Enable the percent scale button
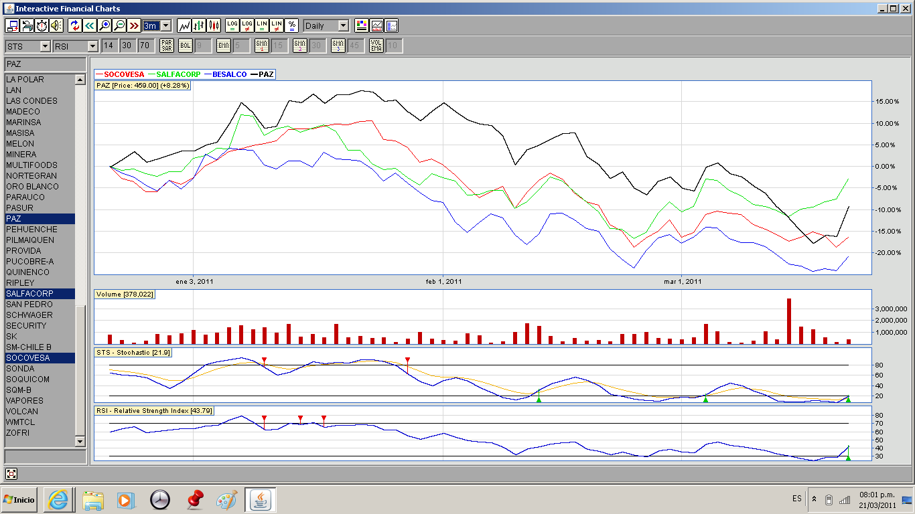This screenshot has height=514, width=915. 291,25
